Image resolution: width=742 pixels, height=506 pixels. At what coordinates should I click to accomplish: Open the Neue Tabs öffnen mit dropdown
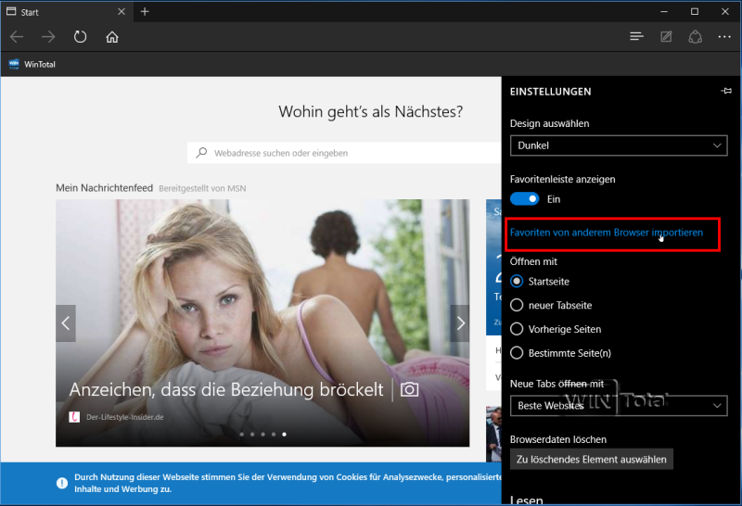click(619, 406)
